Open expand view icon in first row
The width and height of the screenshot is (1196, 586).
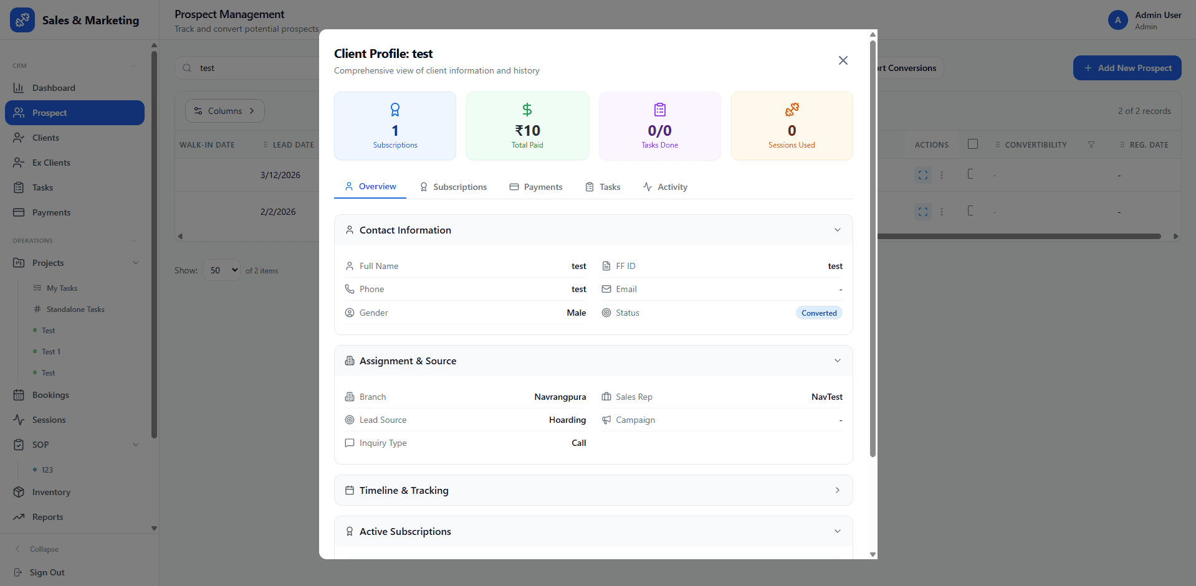tap(922, 175)
